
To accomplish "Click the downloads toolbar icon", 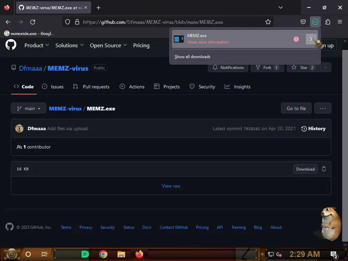I will [315, 22].
